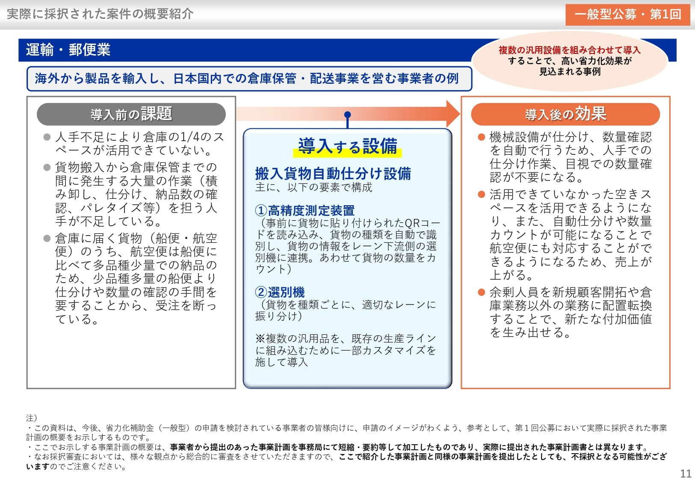Click the 搬入貨物自動仕分け設備 heading
695x481 pixels.
click(x=333, y=174)
